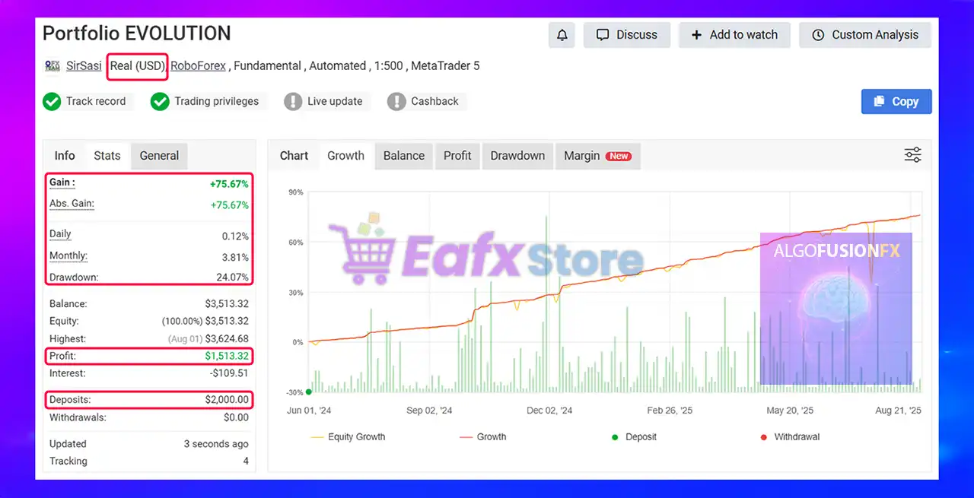This screenshot has width=974, height=498.
Task: Click the notification bell icon
Action: point(562,35)
